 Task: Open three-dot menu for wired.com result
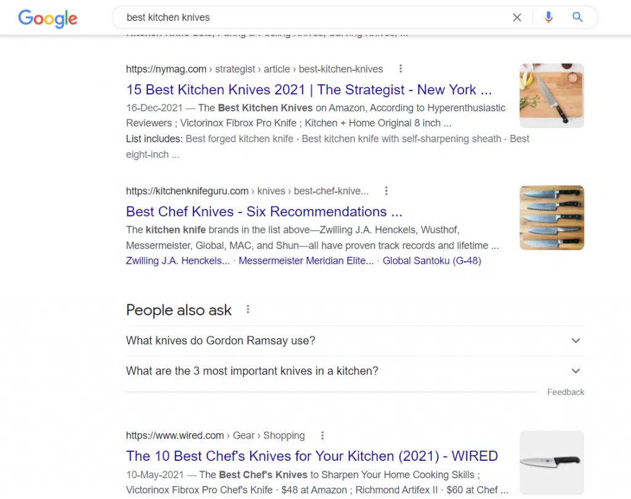coord(322,436)
